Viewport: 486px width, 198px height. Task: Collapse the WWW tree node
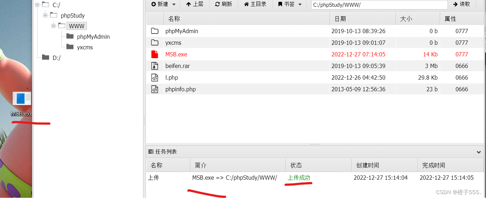click(x=53, y=26)
